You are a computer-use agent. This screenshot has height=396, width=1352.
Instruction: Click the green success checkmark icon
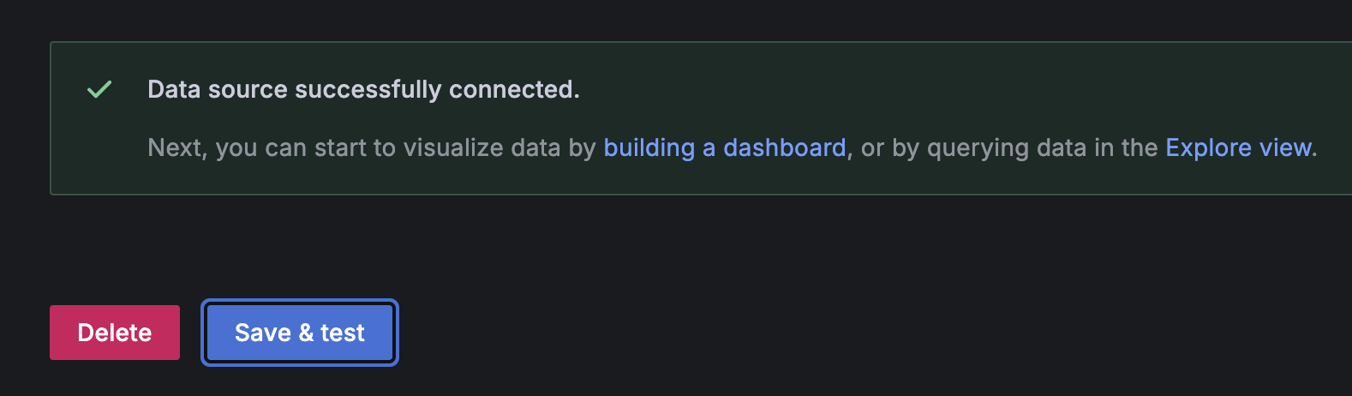(x=99, y=89)
